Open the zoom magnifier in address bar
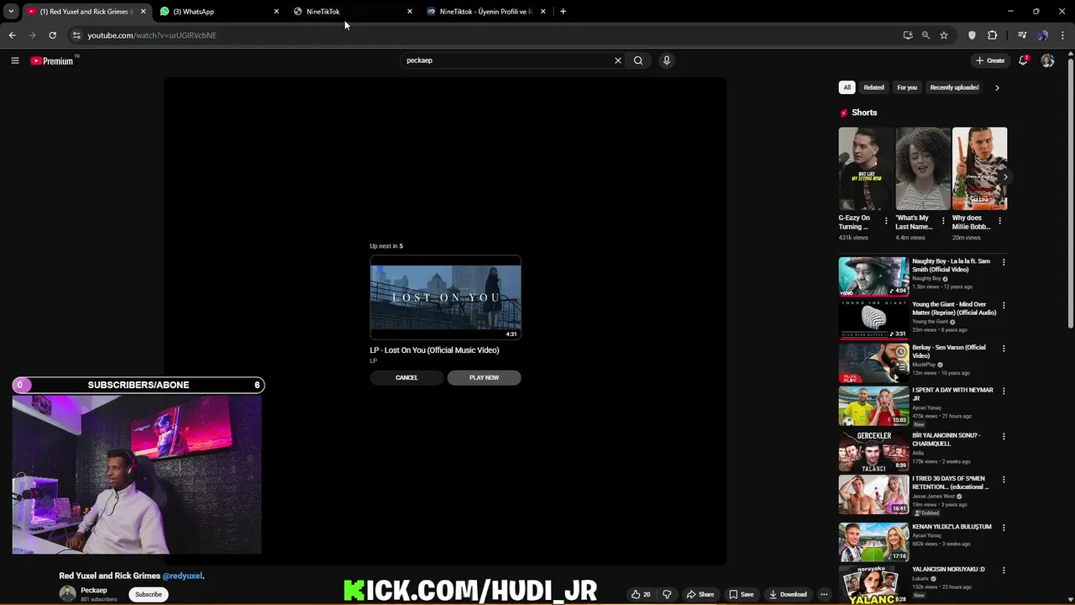Viewport: 1075px width, 605px height. tap(926, 35)
